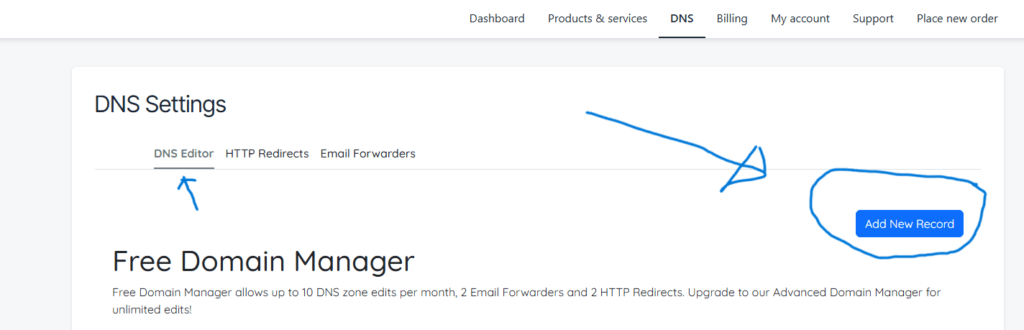Image resolution: width=1024 pixels, height=330 pixels.
Task: Open the Billing section
Action: [732, 19]
